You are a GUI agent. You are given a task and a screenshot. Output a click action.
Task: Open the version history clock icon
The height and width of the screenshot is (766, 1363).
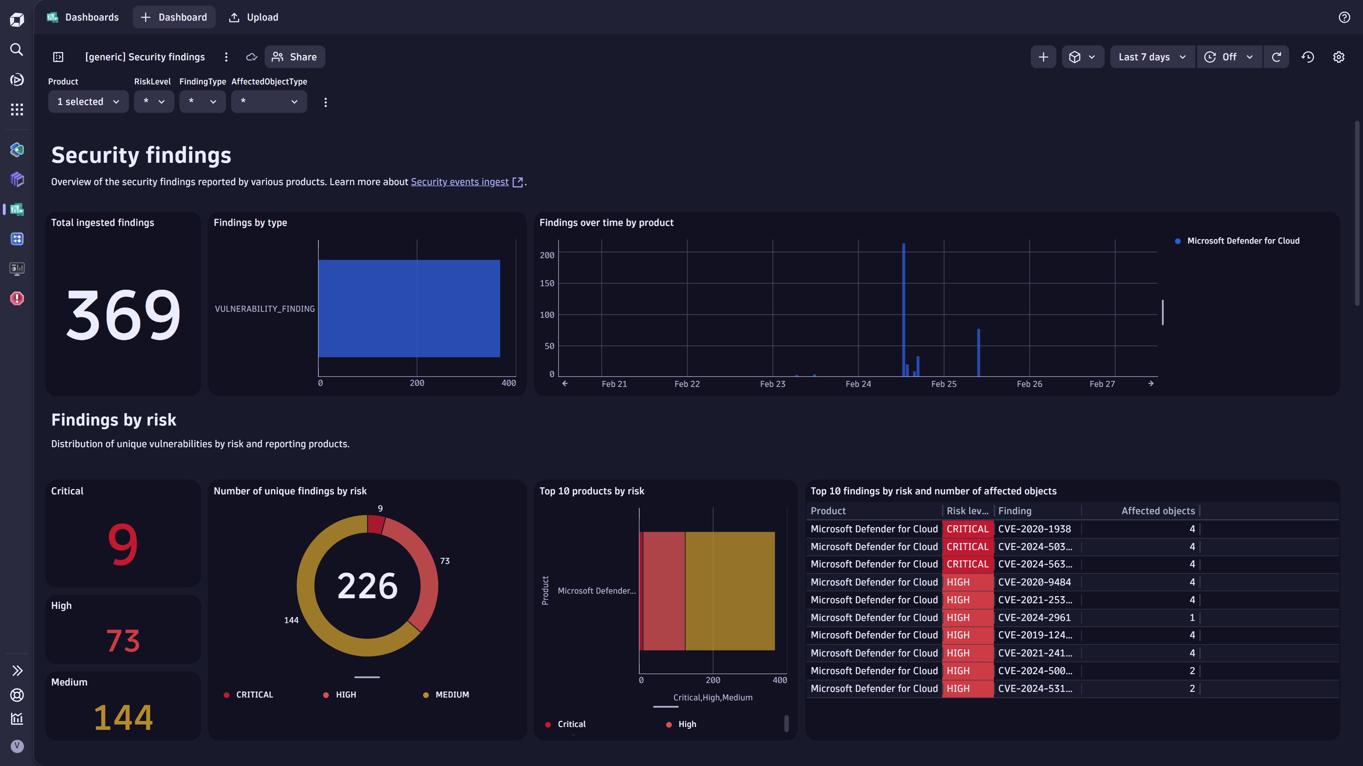click(1308, 57)
